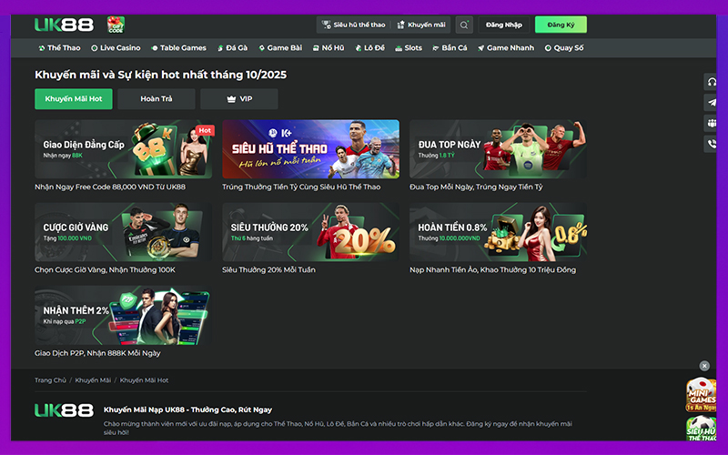Viewport: 728px width, 455px height.
Task: Click the search magnifier icon in header
Action: (x=465, y=25)
